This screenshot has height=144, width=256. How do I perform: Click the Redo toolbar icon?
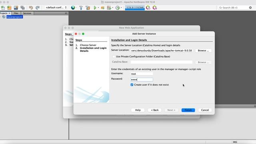pyautogui.click(x=38, y=8)
